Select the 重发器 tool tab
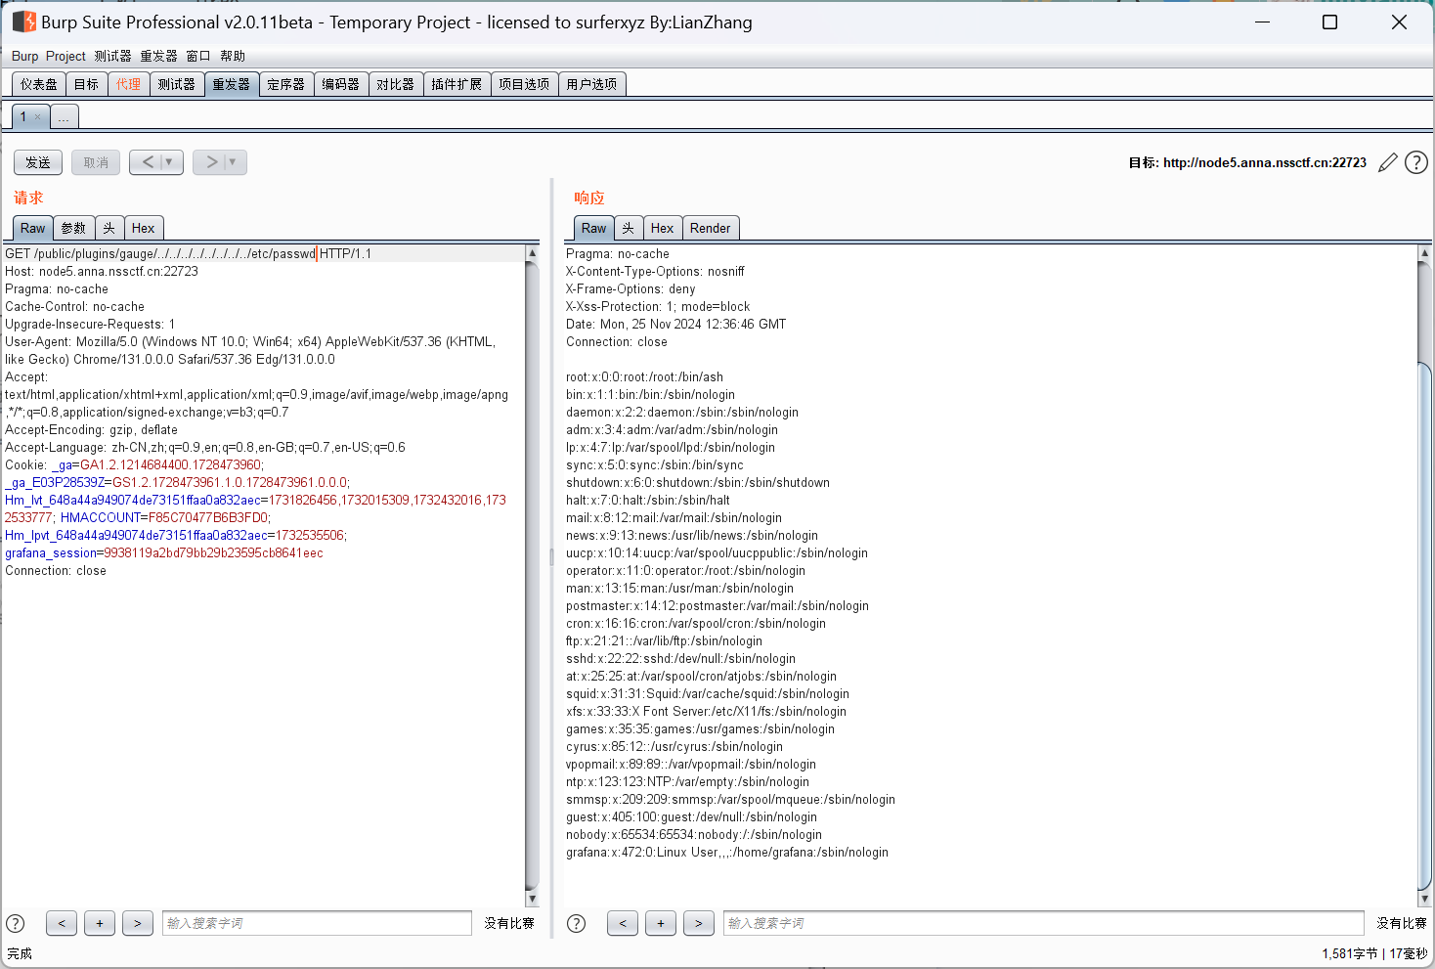Image resolution: width=1435 pixels, height=969 pixels. (x=231, y=84)
